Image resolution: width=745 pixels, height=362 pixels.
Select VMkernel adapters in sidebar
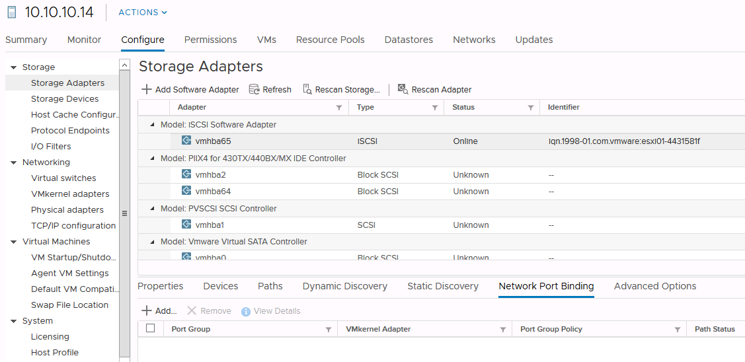click(x=70, y=194)
